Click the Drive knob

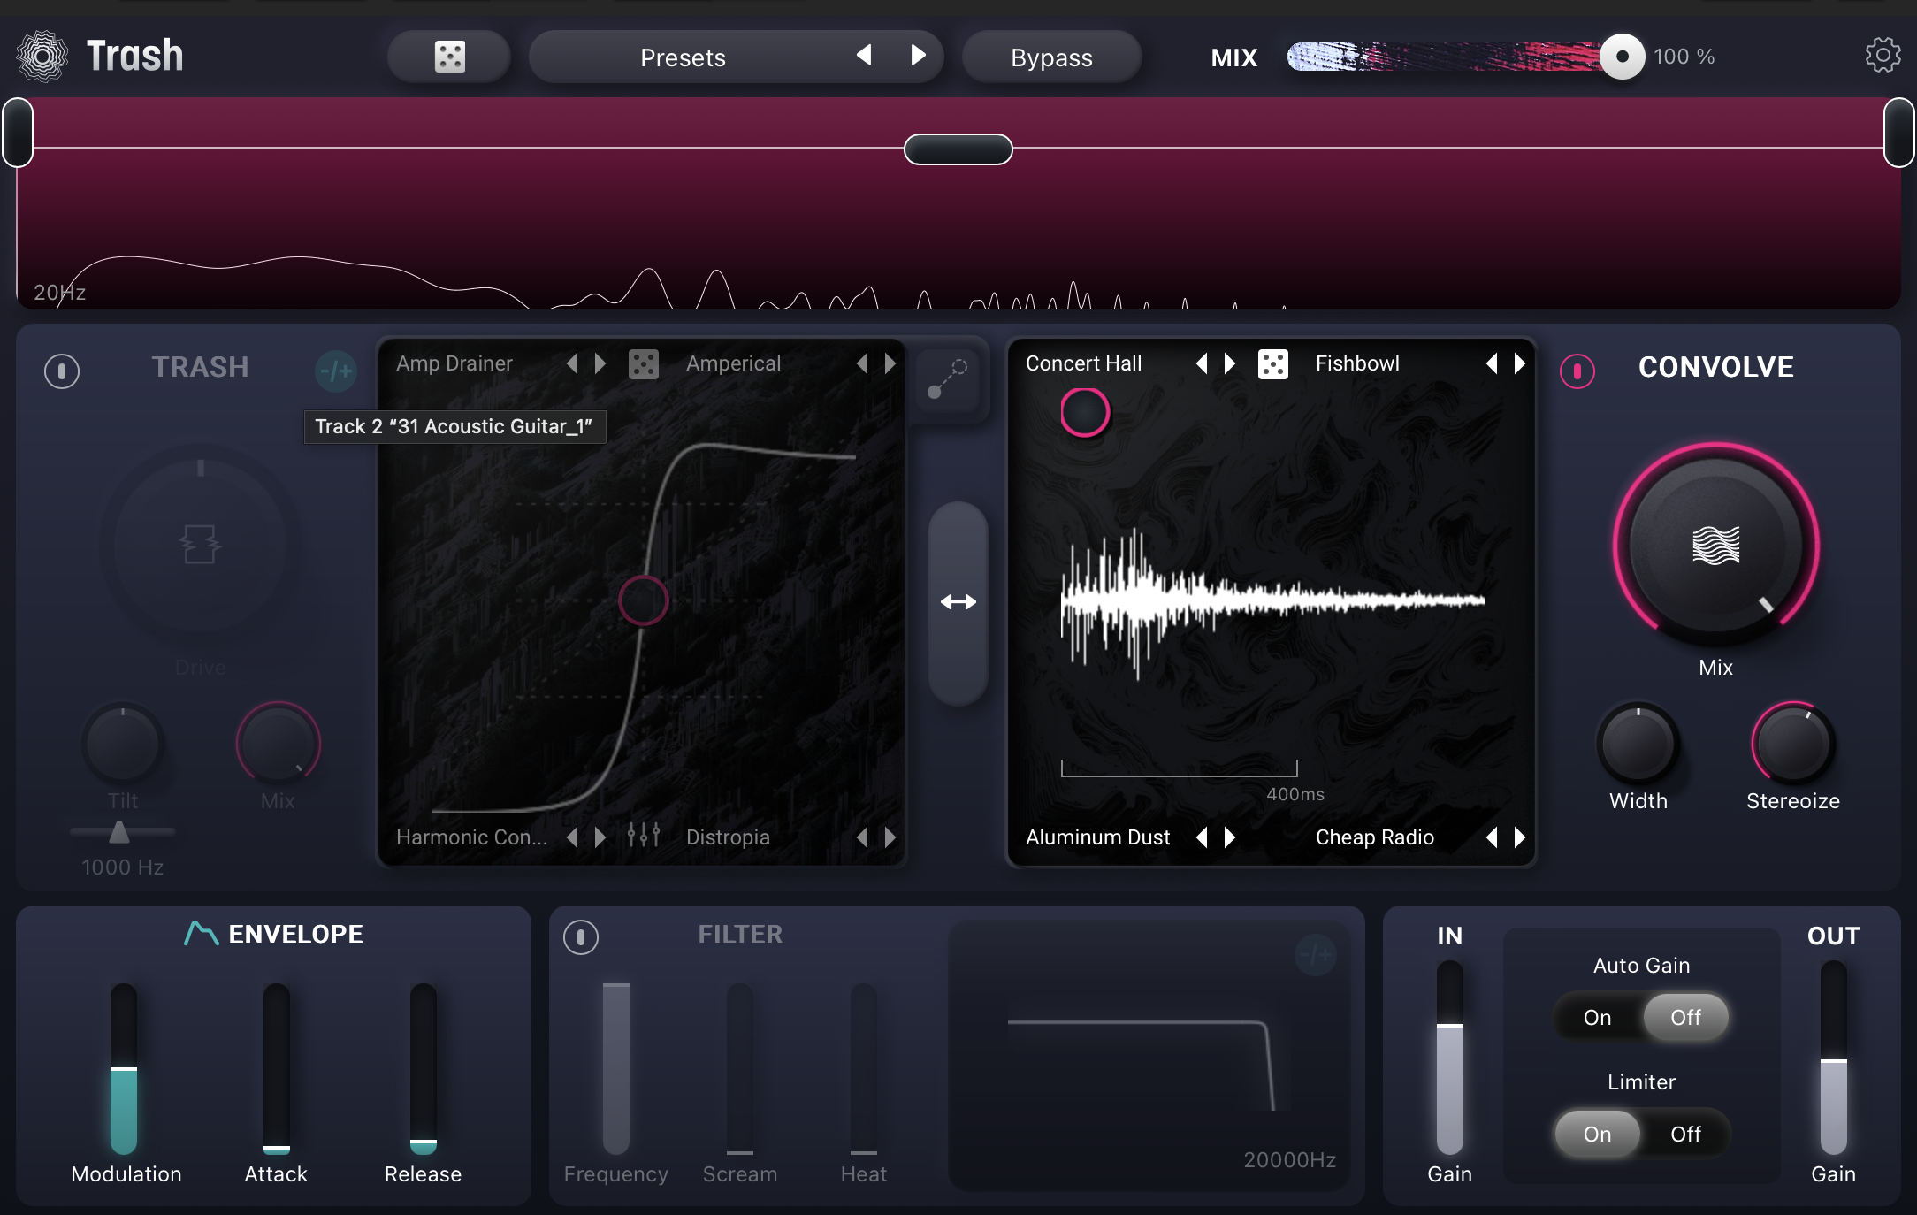[201, 546]
